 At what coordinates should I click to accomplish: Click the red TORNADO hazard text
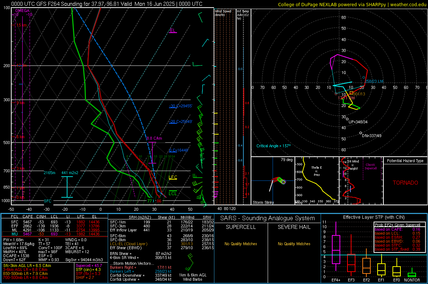[x=406, y=183]
